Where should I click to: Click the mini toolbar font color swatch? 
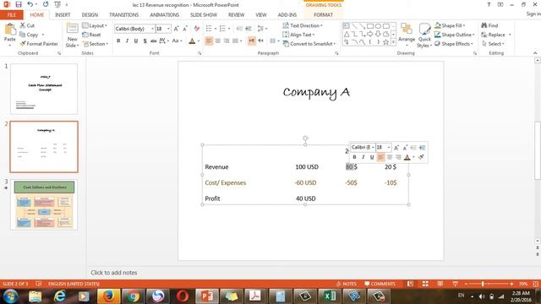(407, 158)
